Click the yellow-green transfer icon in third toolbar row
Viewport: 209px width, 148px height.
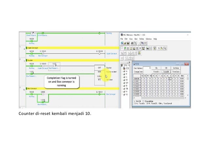140,53
